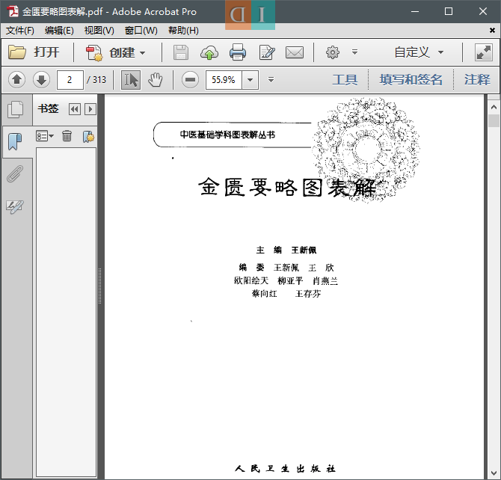Image resolution: width=501 pixels, height=480 pixels.
Task: Go to previous page with up arrow
Action: [17, 79]
